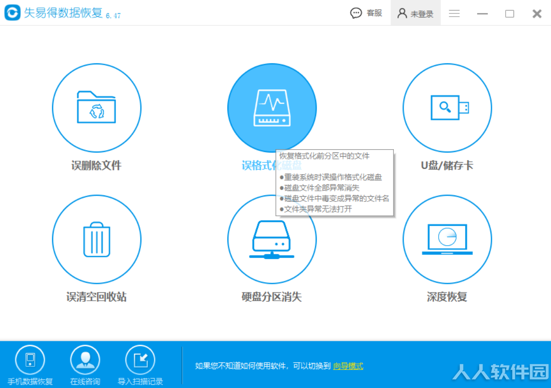Open the hamburger menu in title bar
551x388 pixels.
click(x=454, y=13)
